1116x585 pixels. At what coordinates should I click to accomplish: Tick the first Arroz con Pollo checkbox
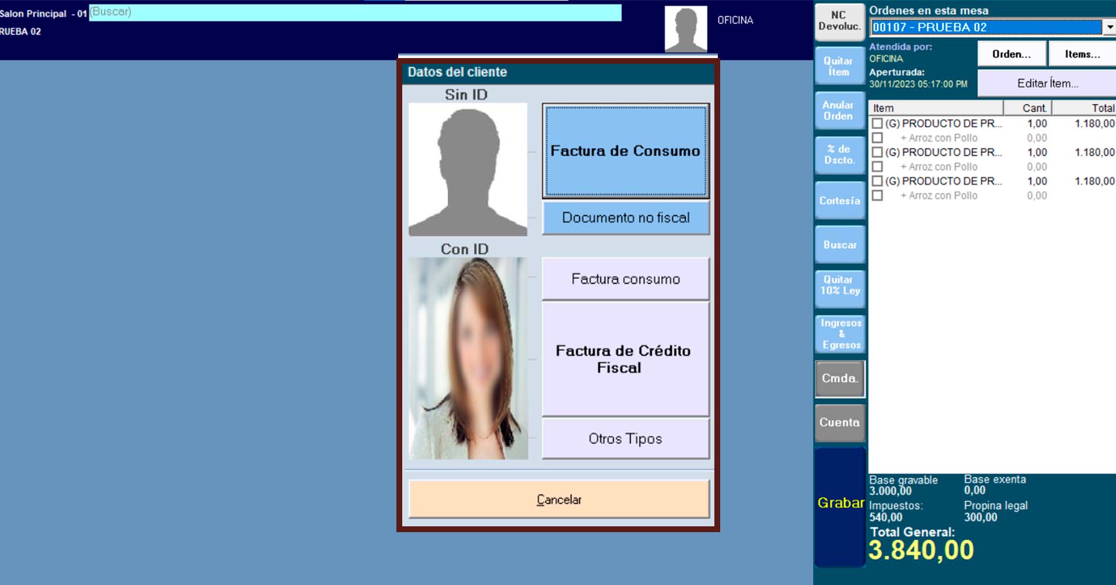(x=877, y=138)
